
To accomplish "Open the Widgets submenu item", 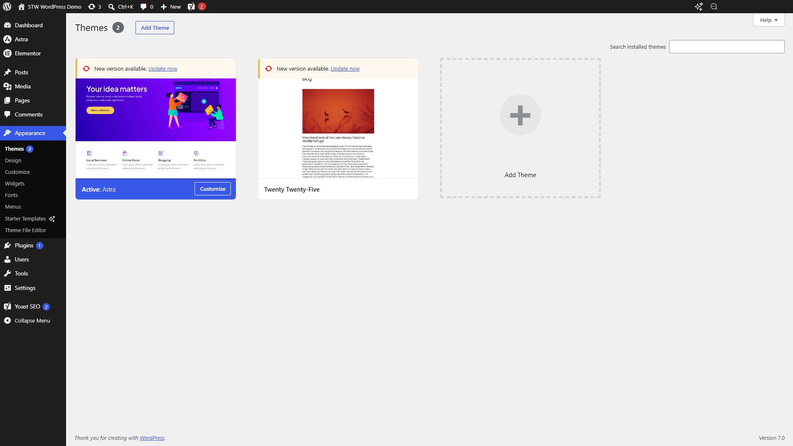I will tap(15, 183).
